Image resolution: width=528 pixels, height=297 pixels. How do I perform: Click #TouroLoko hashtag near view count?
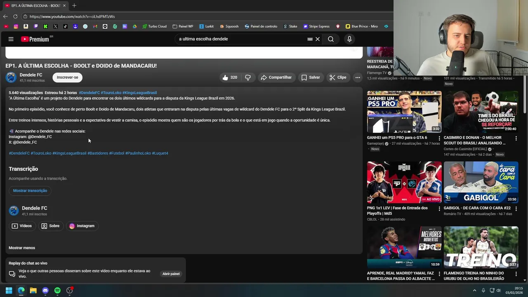[x=111, y=93]
